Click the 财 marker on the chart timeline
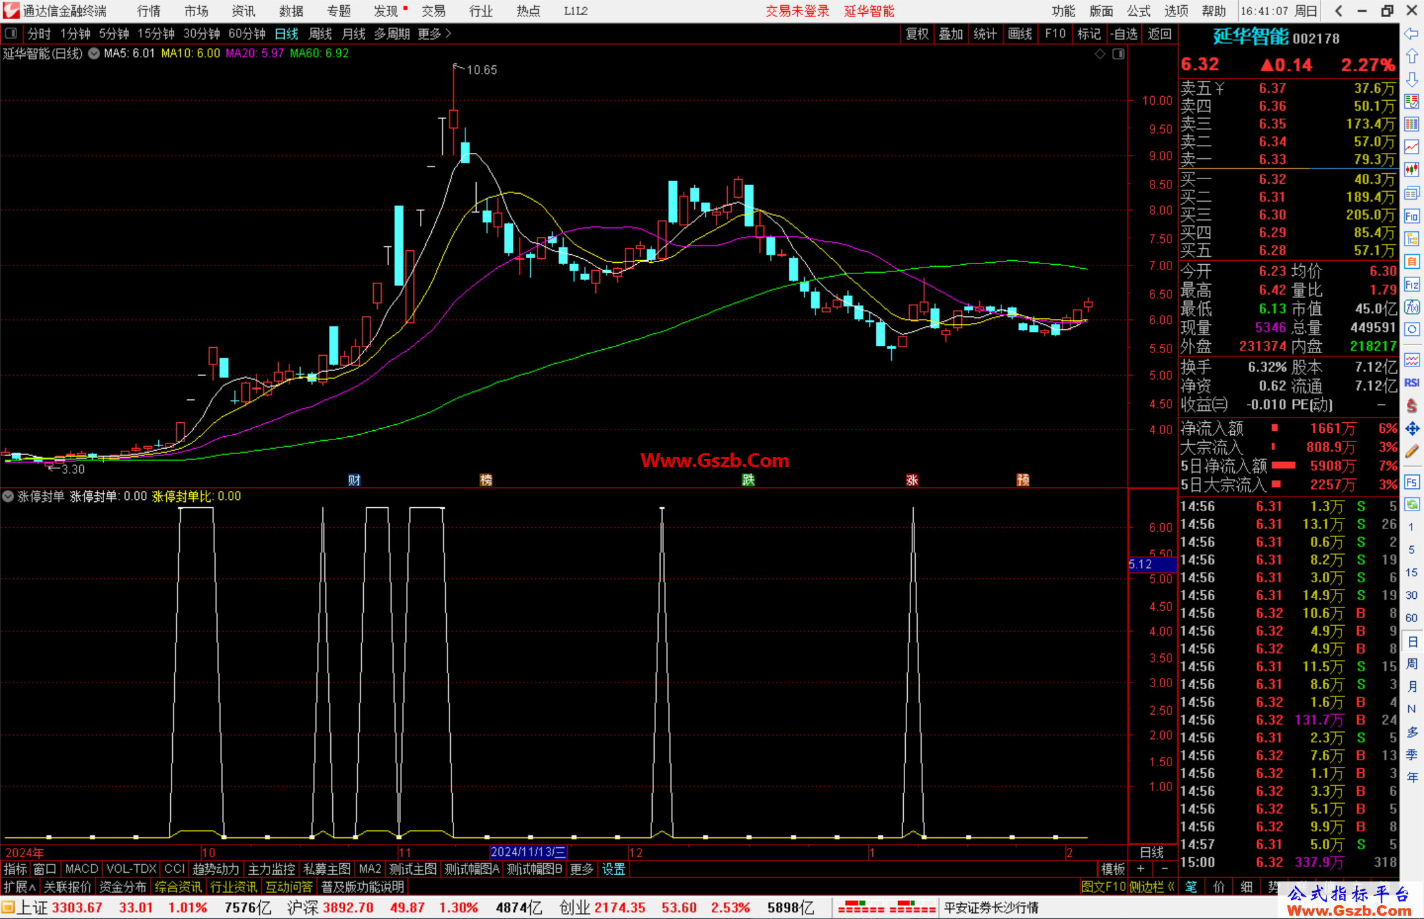 click(354, 480)
